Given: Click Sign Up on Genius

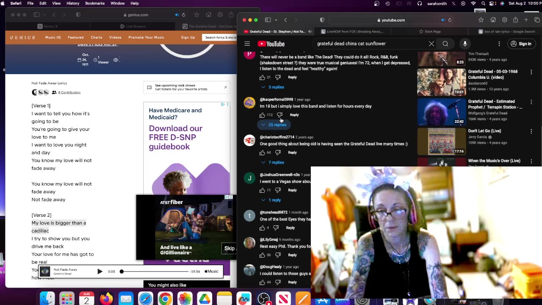Looking at the screenshot, I should pos(188,37).
